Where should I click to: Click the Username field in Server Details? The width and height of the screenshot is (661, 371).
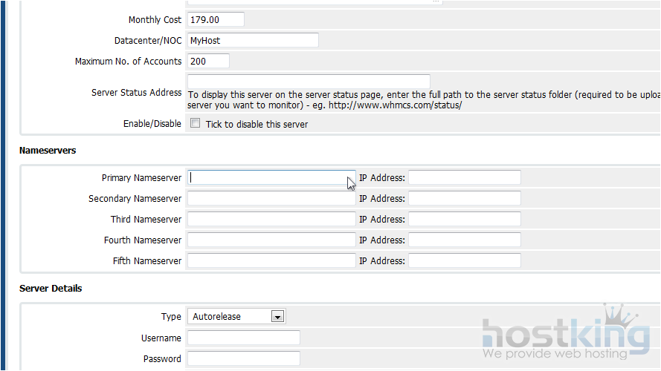tap(243, 338)
